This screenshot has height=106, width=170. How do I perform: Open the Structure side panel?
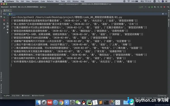[1, 77]
